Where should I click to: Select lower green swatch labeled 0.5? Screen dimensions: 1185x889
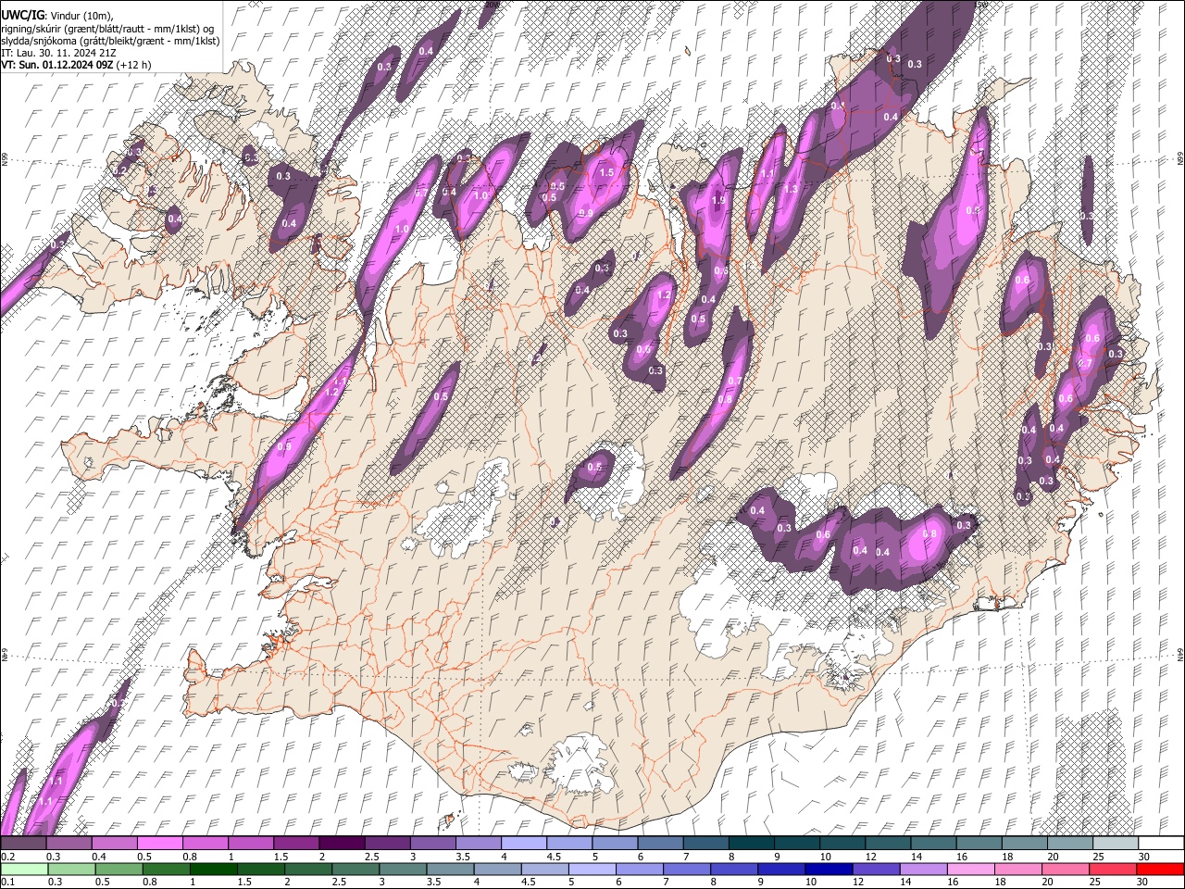coord(118,869)
